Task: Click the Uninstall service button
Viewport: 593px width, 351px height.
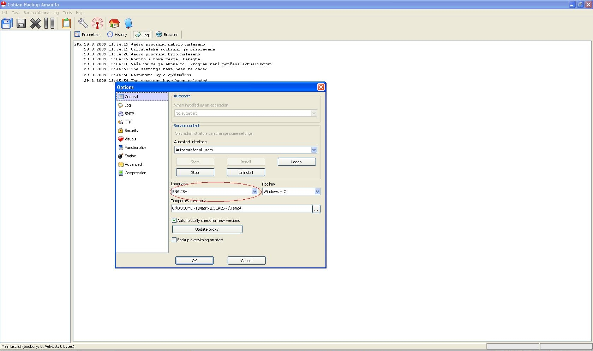Action: click(x=246, y=173)
